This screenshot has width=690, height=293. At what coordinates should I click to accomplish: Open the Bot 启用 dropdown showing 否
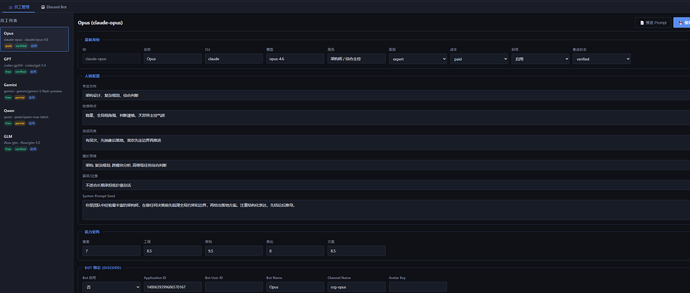[x=111, y=287]
